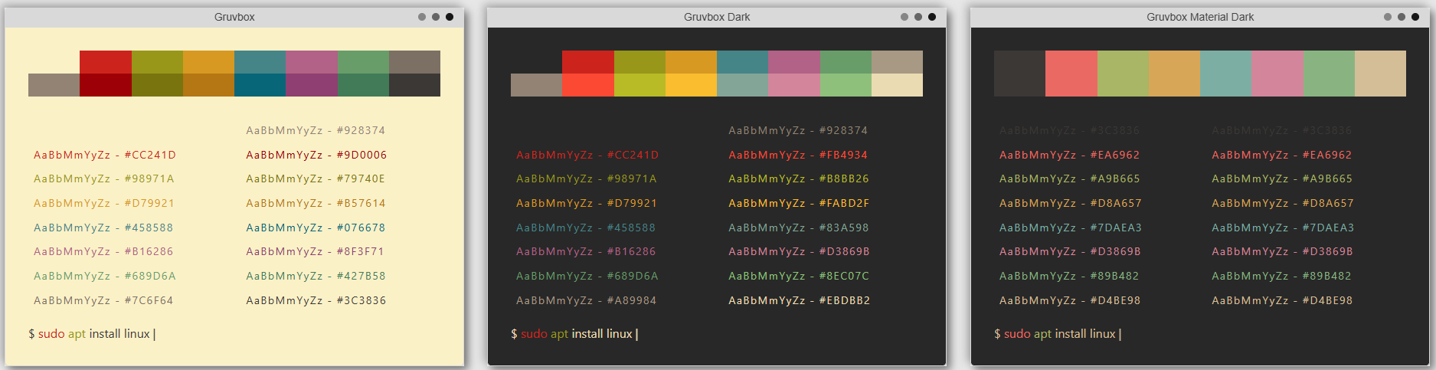Screen dimensions: 1436x370
Task: Click the #A89984 sample line in Gruvbox Dark
Action: 586,300
